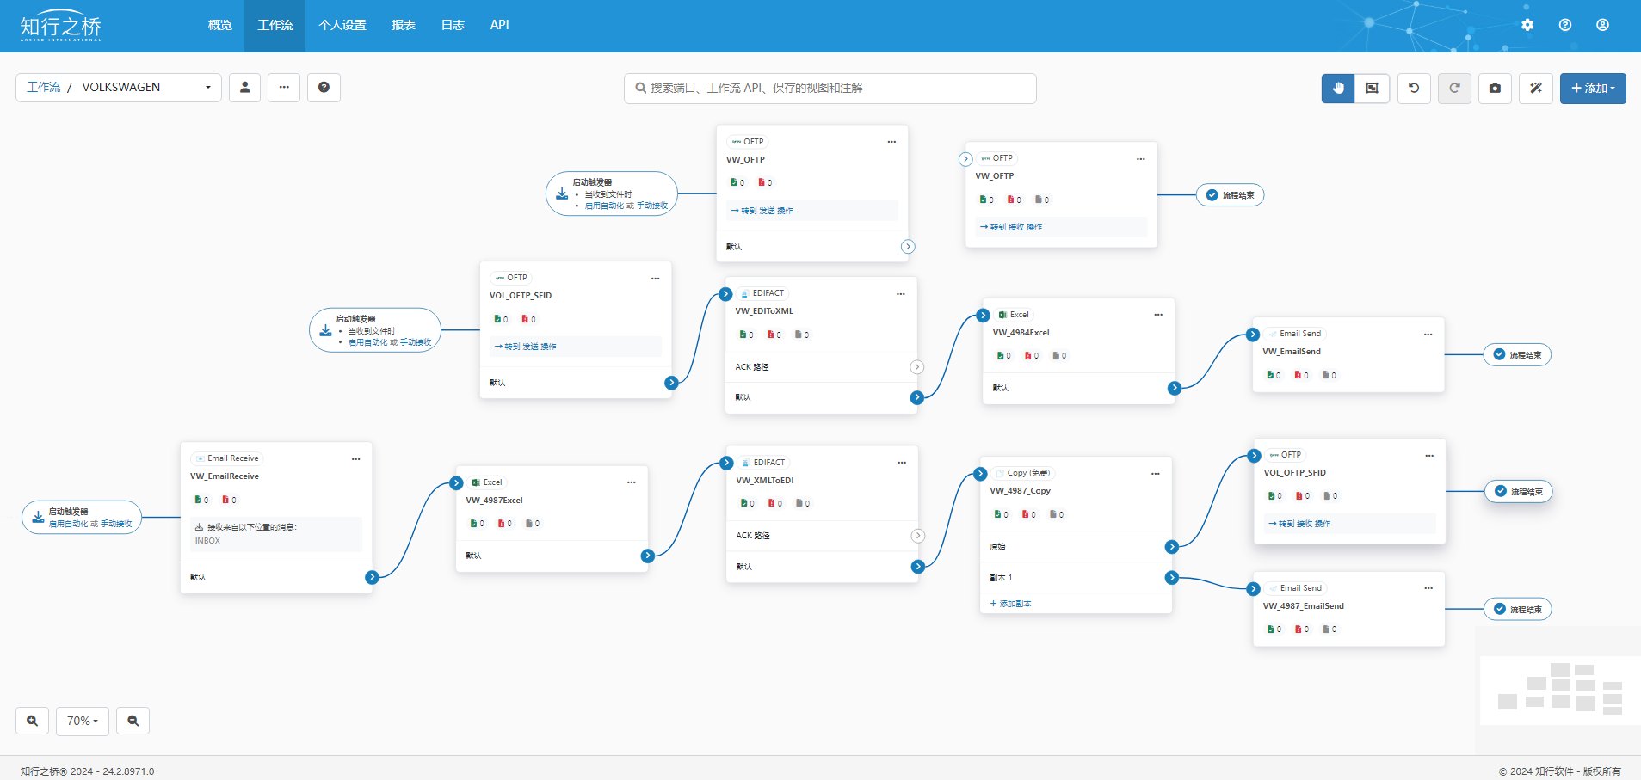Open the menu of VW_4987Excel node
Image resolution: width=1641 pixels, height=780 pixels.
pos(631,482)
